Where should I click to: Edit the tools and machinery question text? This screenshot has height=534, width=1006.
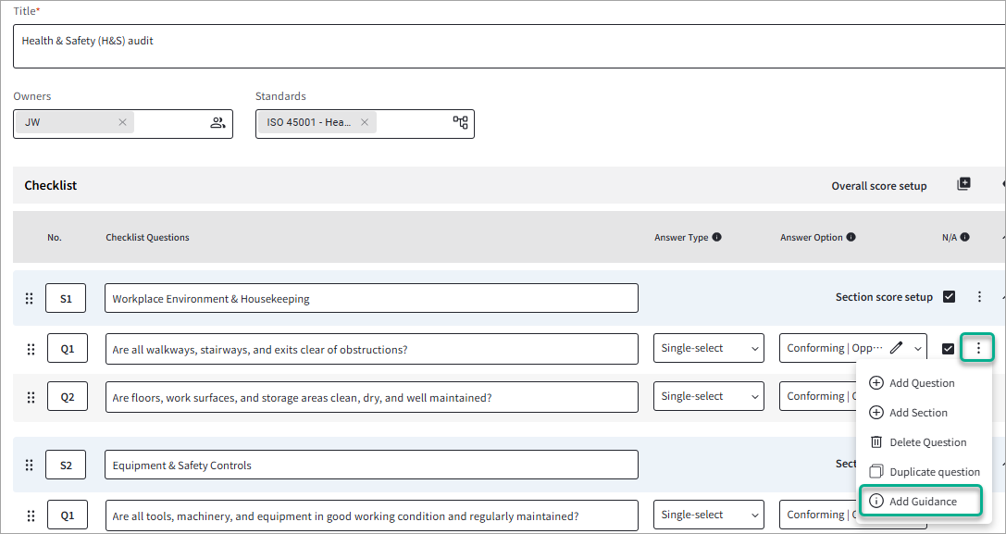point(371,515)
